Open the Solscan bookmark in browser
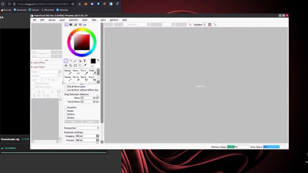308x173 pixels. (x=34, y=10)
